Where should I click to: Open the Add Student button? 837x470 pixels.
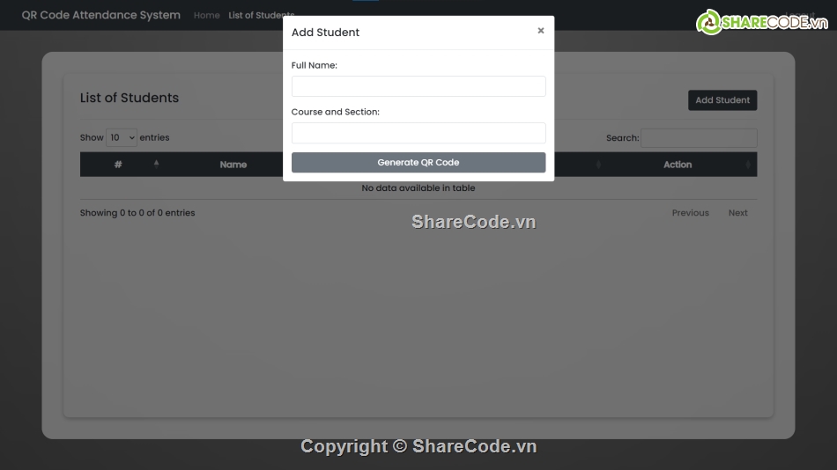coord(722,100)
